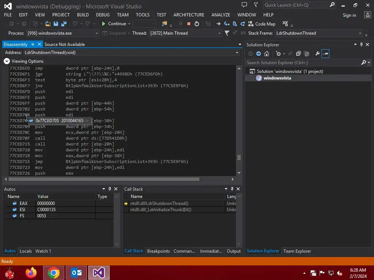Open the Address combo box dropdown
Screen dimensions: 374x280
tap(237, 52)
